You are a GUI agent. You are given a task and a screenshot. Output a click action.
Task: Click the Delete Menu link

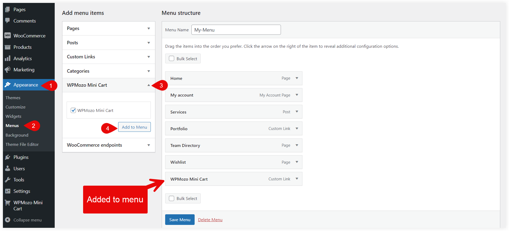[x=210, y=220]
